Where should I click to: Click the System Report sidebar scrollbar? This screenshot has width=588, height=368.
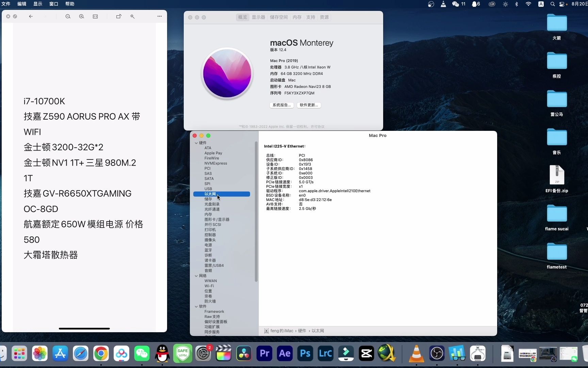[256, 211]
